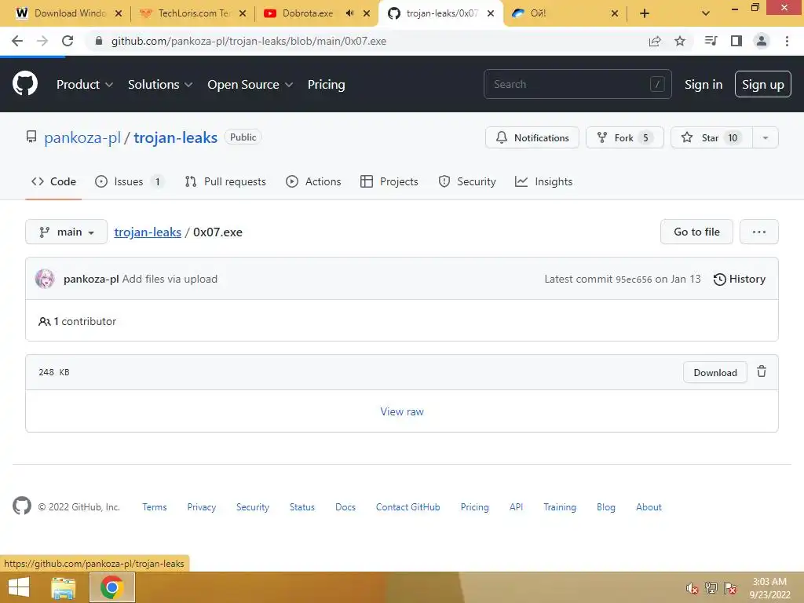Open the footer Terms link

[x=155, y=506]
